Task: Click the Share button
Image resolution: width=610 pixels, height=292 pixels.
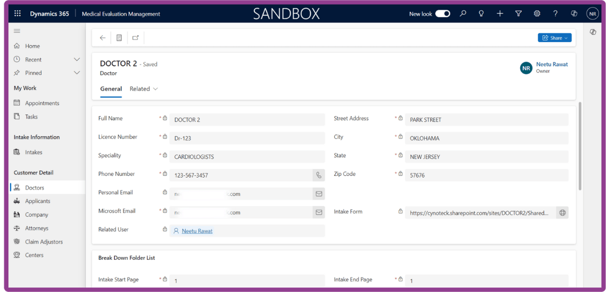Action: click(x=555, y=37)
